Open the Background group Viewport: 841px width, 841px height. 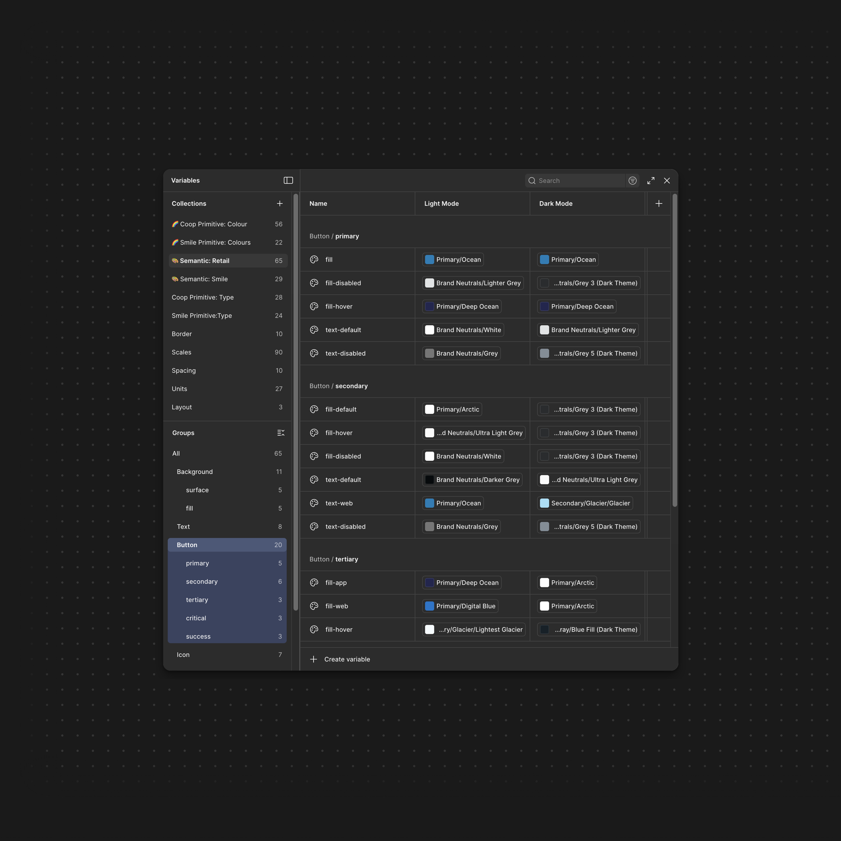point(194,471)
